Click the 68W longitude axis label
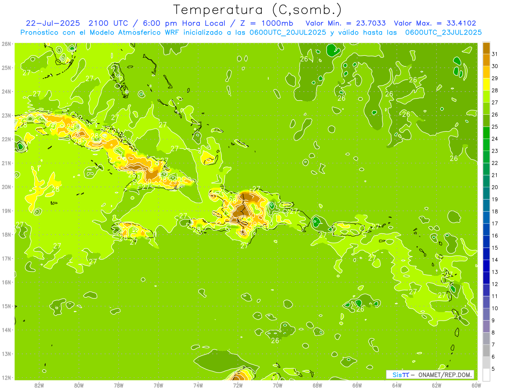This screenshot has height=391, width=506. click(318, 385)
